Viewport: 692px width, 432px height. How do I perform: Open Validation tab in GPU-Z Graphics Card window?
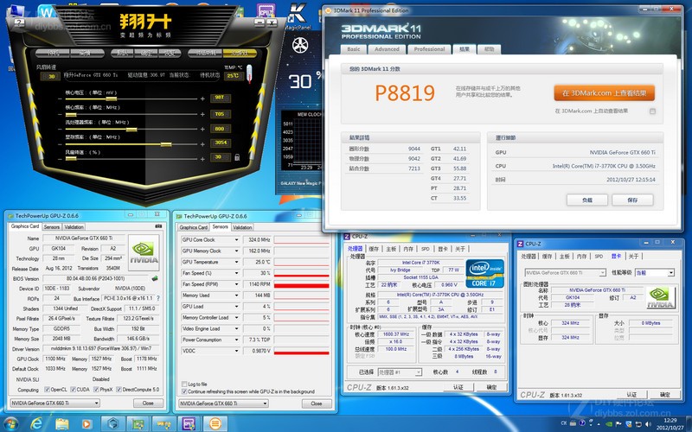pos(74,227)
